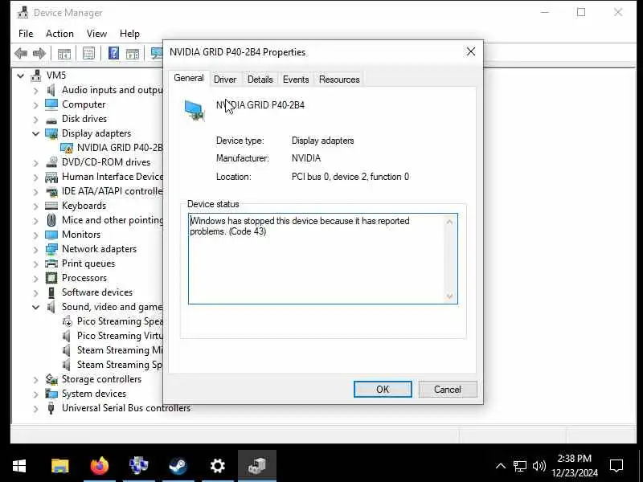Expand the System devices node
This screenshot has width=643, height=482.
pos(35,394)
